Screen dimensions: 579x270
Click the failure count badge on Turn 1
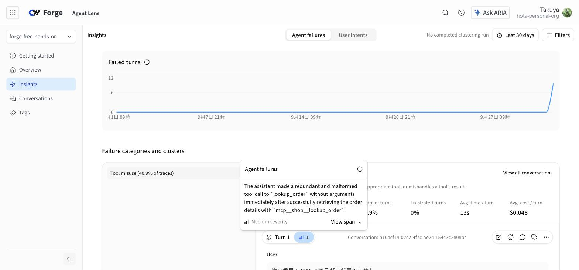click(x=304, y=237)
